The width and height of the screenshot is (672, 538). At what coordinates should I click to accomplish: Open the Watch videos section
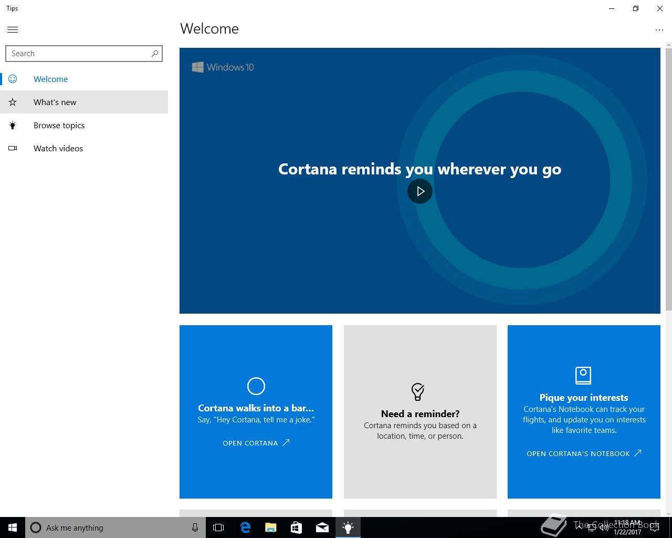coord(84,148)
